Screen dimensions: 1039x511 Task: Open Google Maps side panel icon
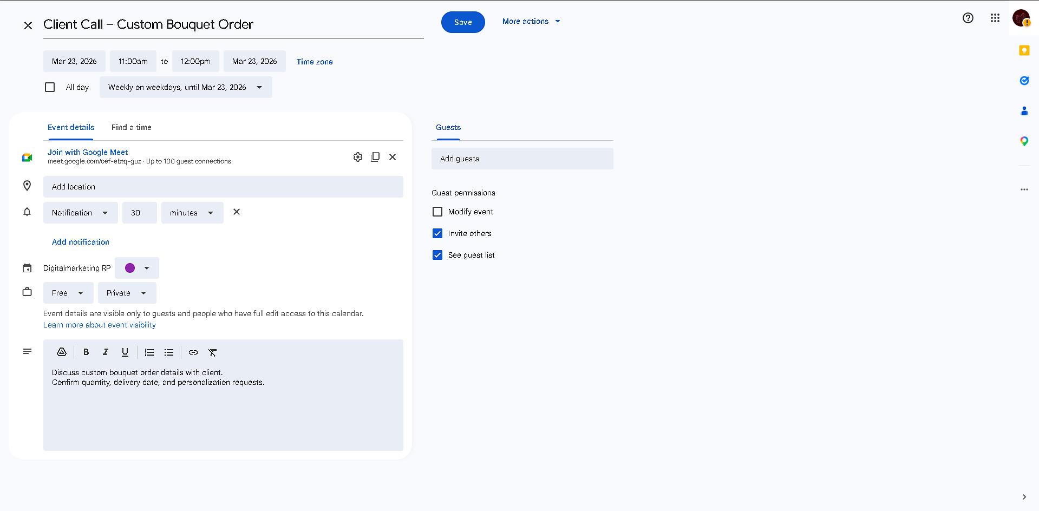point(1024,141)
